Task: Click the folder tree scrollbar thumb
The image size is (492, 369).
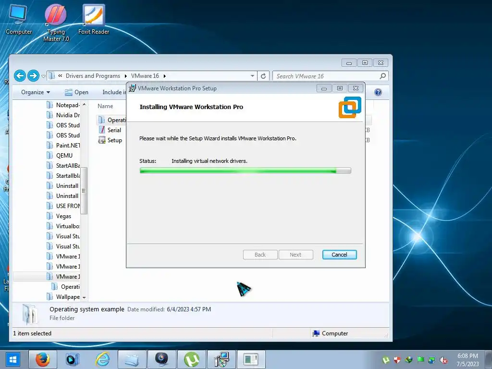Action: point(84,191)
